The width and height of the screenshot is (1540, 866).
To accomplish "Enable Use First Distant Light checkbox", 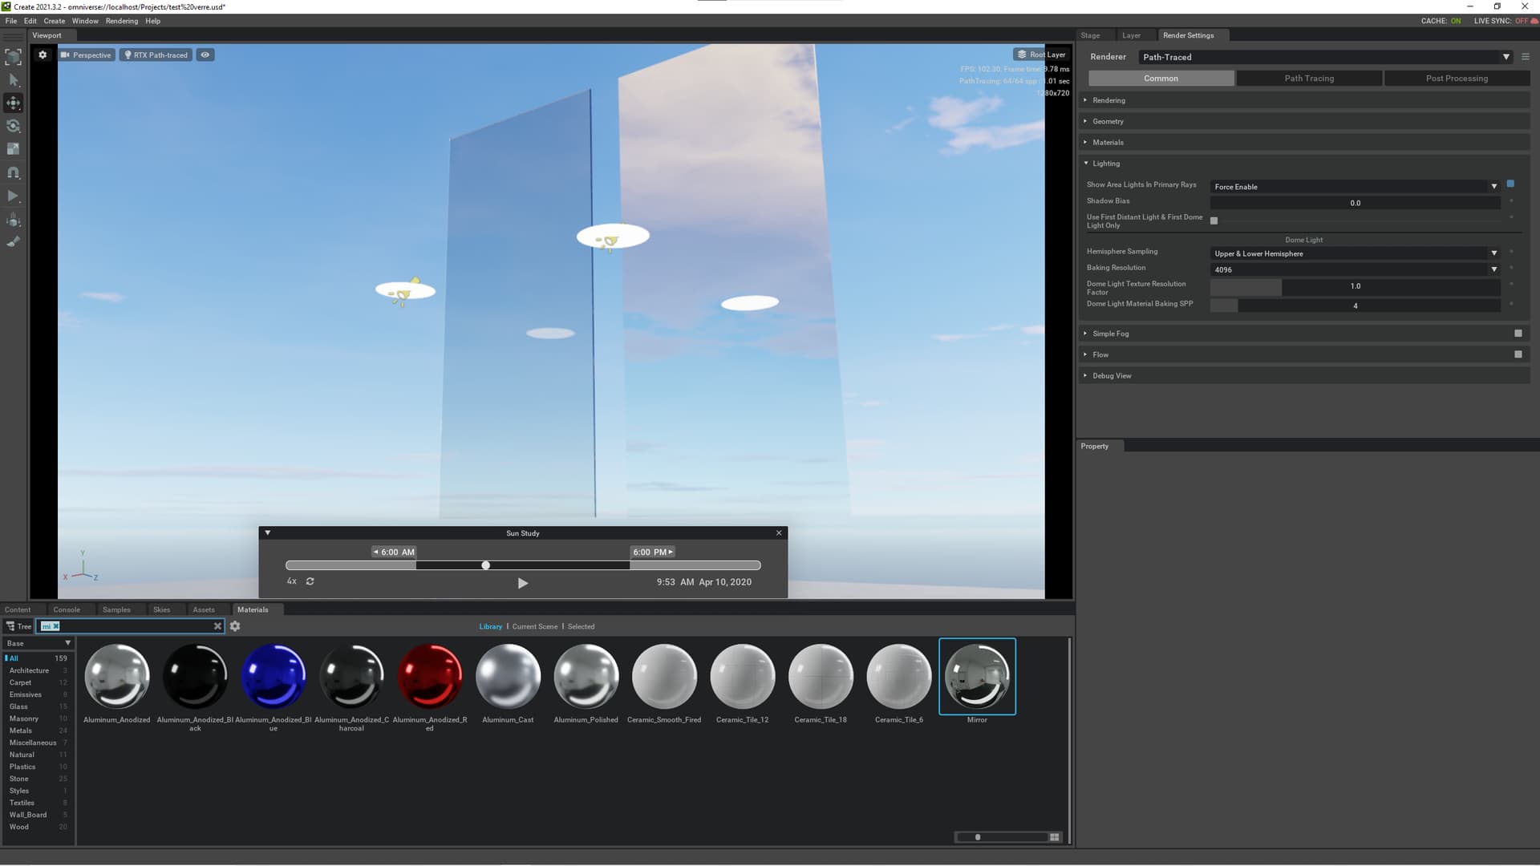I will (1214, 221).
